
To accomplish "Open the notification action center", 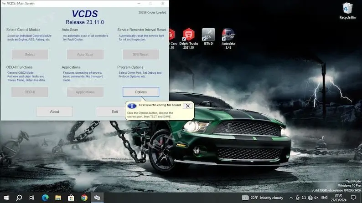I will tap(353, 198).
